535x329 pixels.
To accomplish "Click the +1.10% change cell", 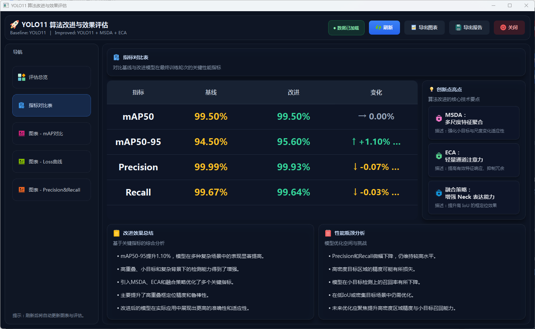I will pos(376,142).
